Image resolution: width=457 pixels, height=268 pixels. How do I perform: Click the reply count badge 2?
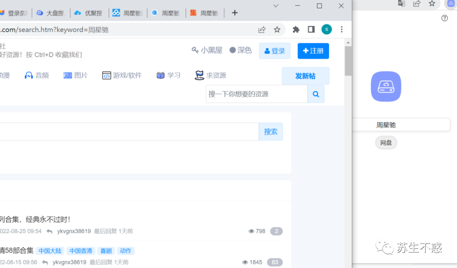(x=276, y=231)
